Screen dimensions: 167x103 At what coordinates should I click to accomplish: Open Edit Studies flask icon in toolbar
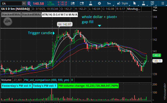coord(90,3)
